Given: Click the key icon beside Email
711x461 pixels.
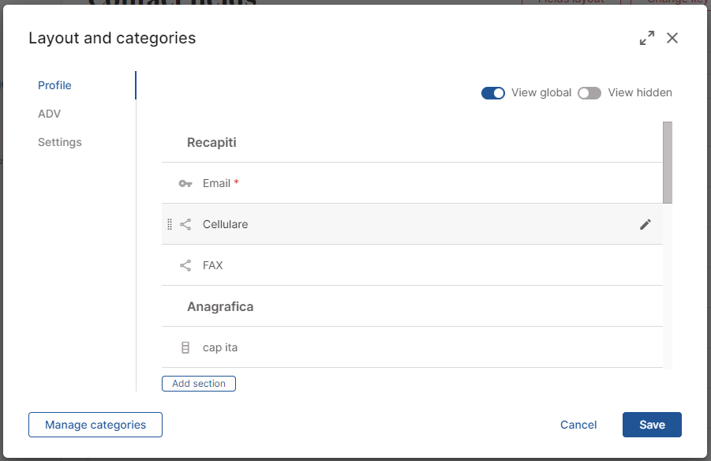Looking at the screenshot, I should pos(185,183).
